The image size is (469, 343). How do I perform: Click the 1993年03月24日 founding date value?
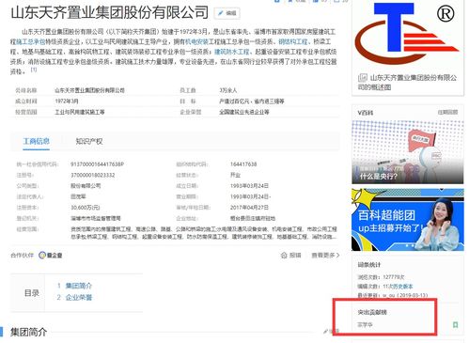coord(249,186)
